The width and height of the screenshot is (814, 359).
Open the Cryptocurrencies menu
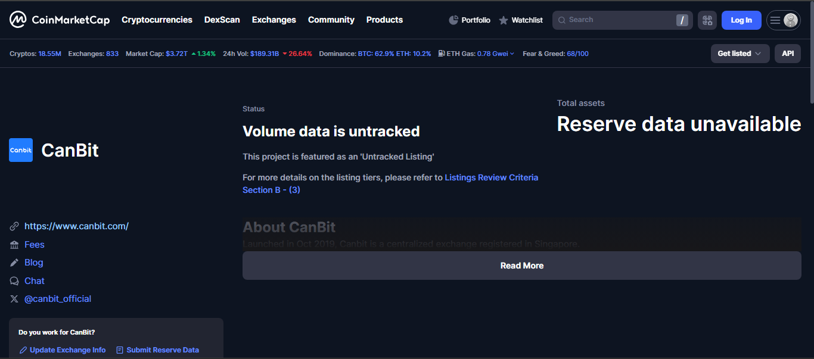[x=157, y=20]
